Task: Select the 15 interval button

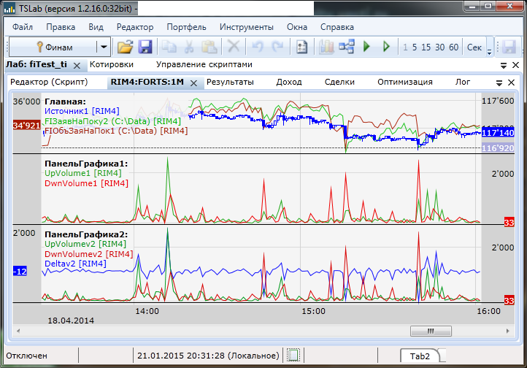Action: [427, 47]
